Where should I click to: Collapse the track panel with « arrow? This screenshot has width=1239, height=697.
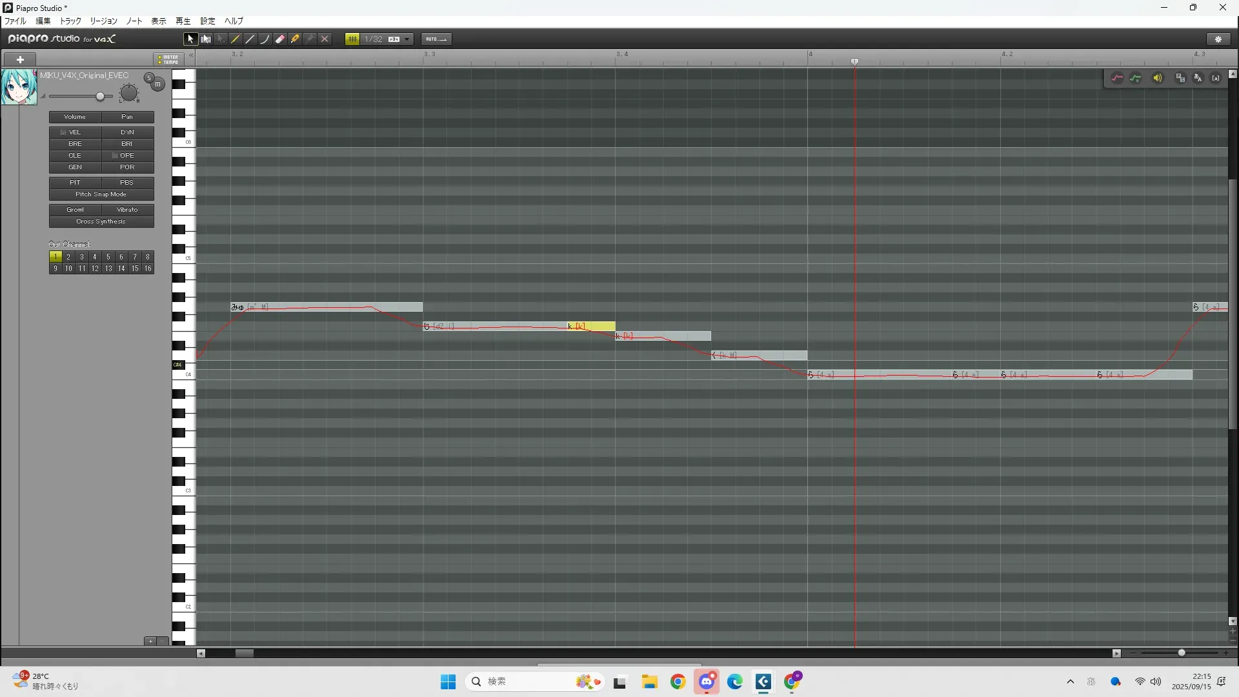tap(191, 56)
